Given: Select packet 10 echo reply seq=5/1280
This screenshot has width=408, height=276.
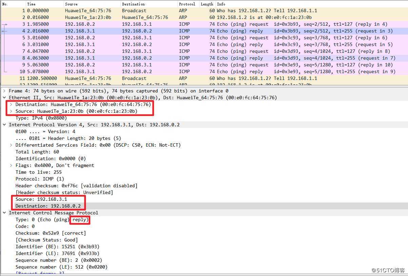Looking at the screenshot, I should (x=204, y=71).
